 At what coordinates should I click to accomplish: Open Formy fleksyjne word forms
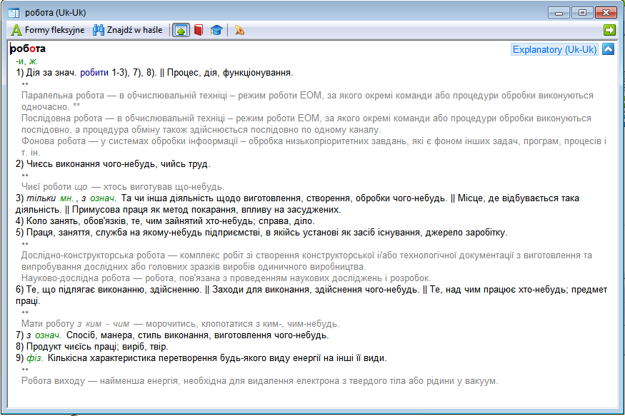[48, 30]
